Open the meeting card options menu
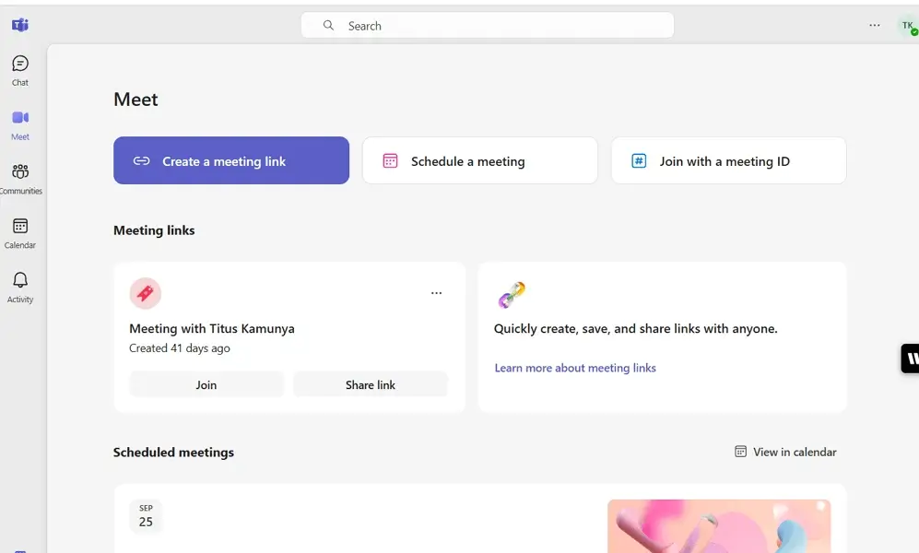 436,292
